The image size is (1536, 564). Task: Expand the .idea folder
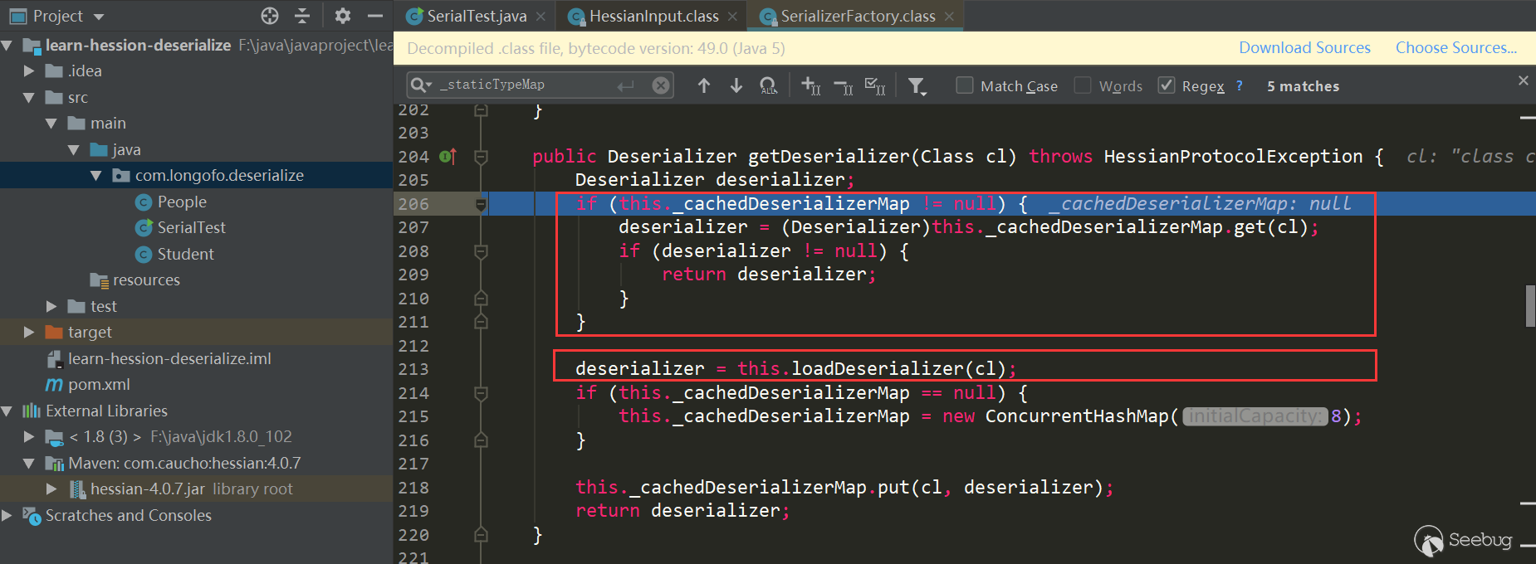tap(29, 71)
